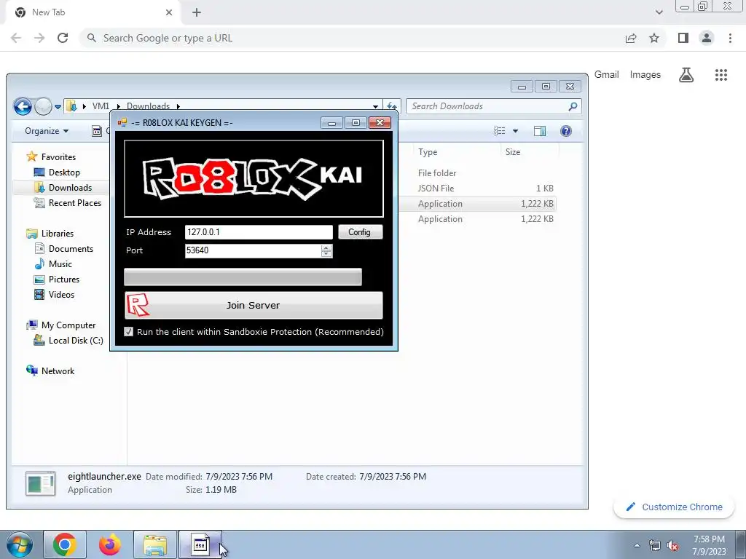Open address bar history dropdown in Explorer
The width and height of the screenshot is (746, 559).
(375, 106)
